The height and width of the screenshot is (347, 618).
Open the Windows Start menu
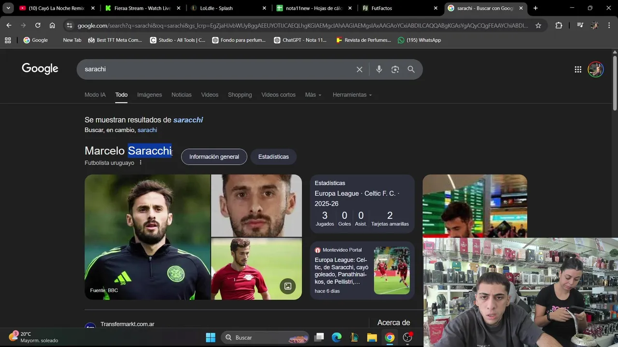(211, 337)
